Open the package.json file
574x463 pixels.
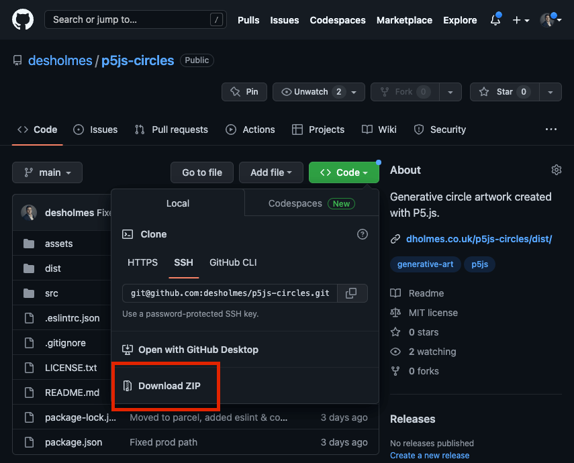pos(73,442)
